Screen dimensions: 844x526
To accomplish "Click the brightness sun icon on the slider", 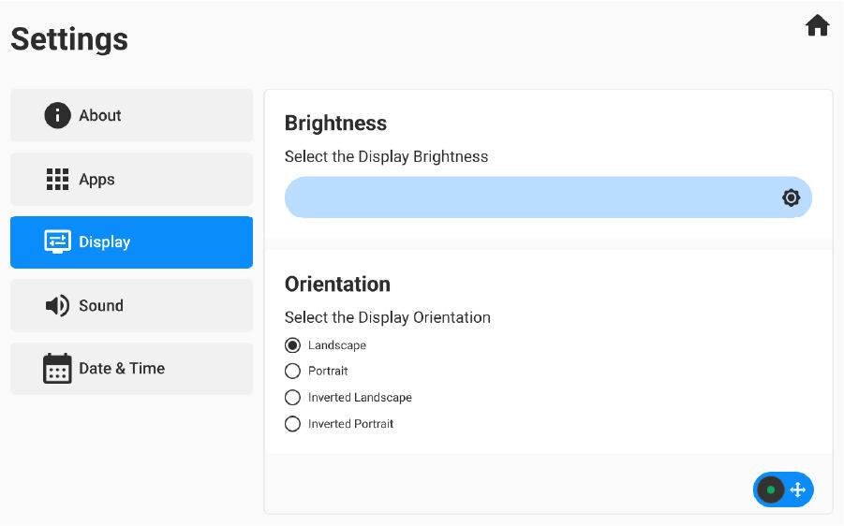I will point(791,197).
